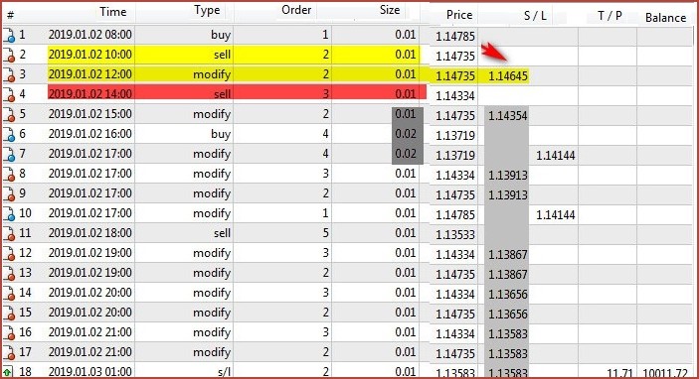Click the buy order icon in row 1
This screenshot has width=699, height=379.
tap(9, 35)
